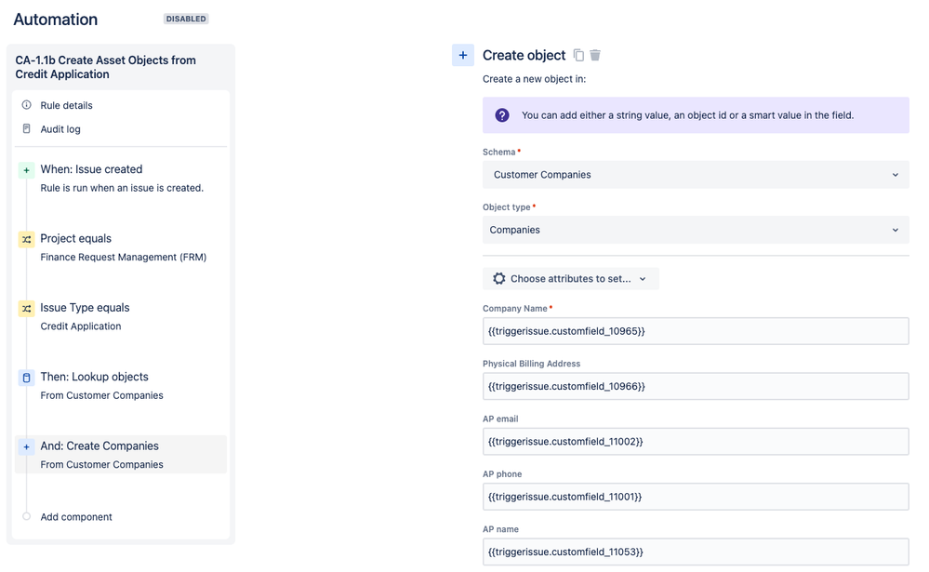Viewport: 929px width, 572px height.
Task: Click the CA-1.1b rule name title
Action: point(105,67)
